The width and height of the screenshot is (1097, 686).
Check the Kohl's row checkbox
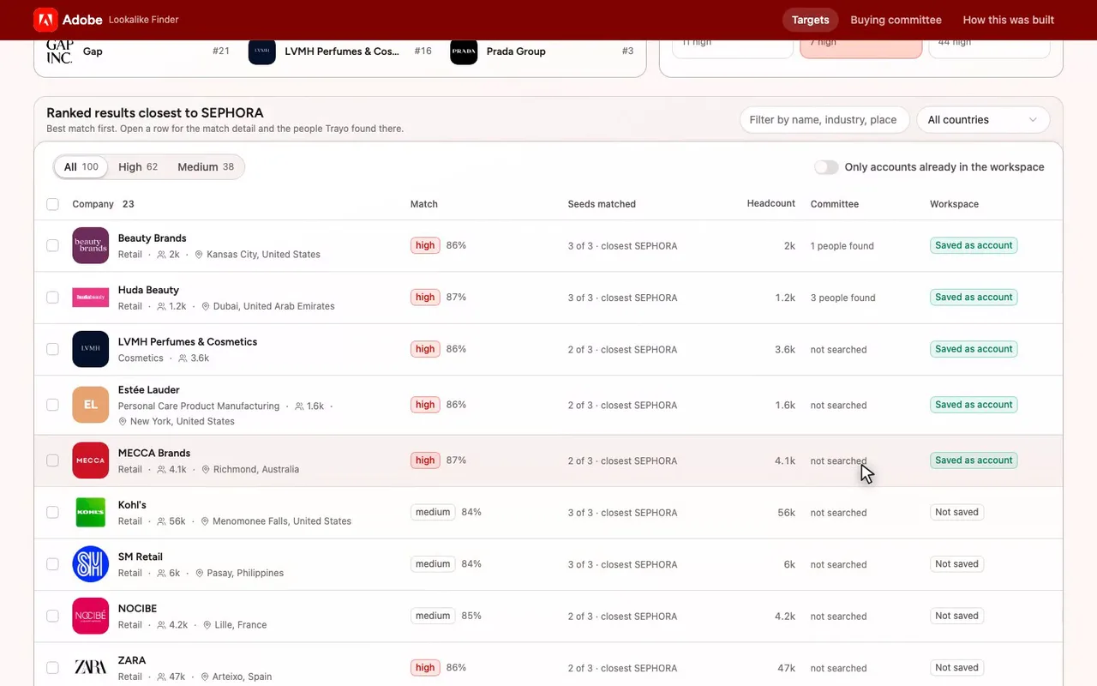click(x=53, y=513)
